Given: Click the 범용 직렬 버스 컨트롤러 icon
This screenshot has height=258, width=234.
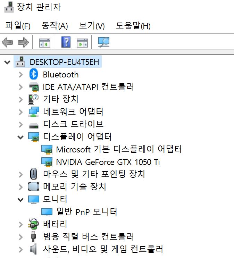Looking at the screenshot, I should (x=33, y=236).
